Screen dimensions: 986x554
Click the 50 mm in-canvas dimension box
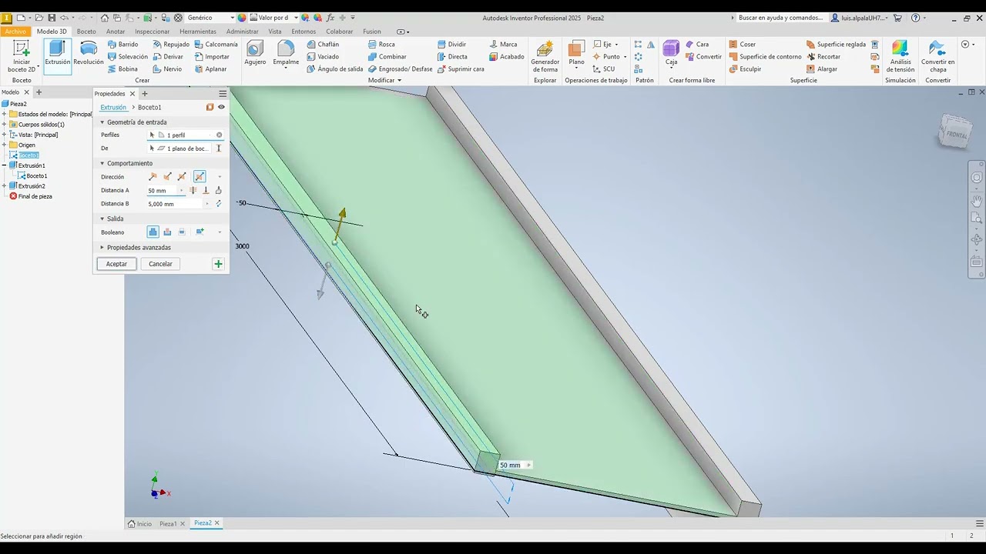coord(515,465)
